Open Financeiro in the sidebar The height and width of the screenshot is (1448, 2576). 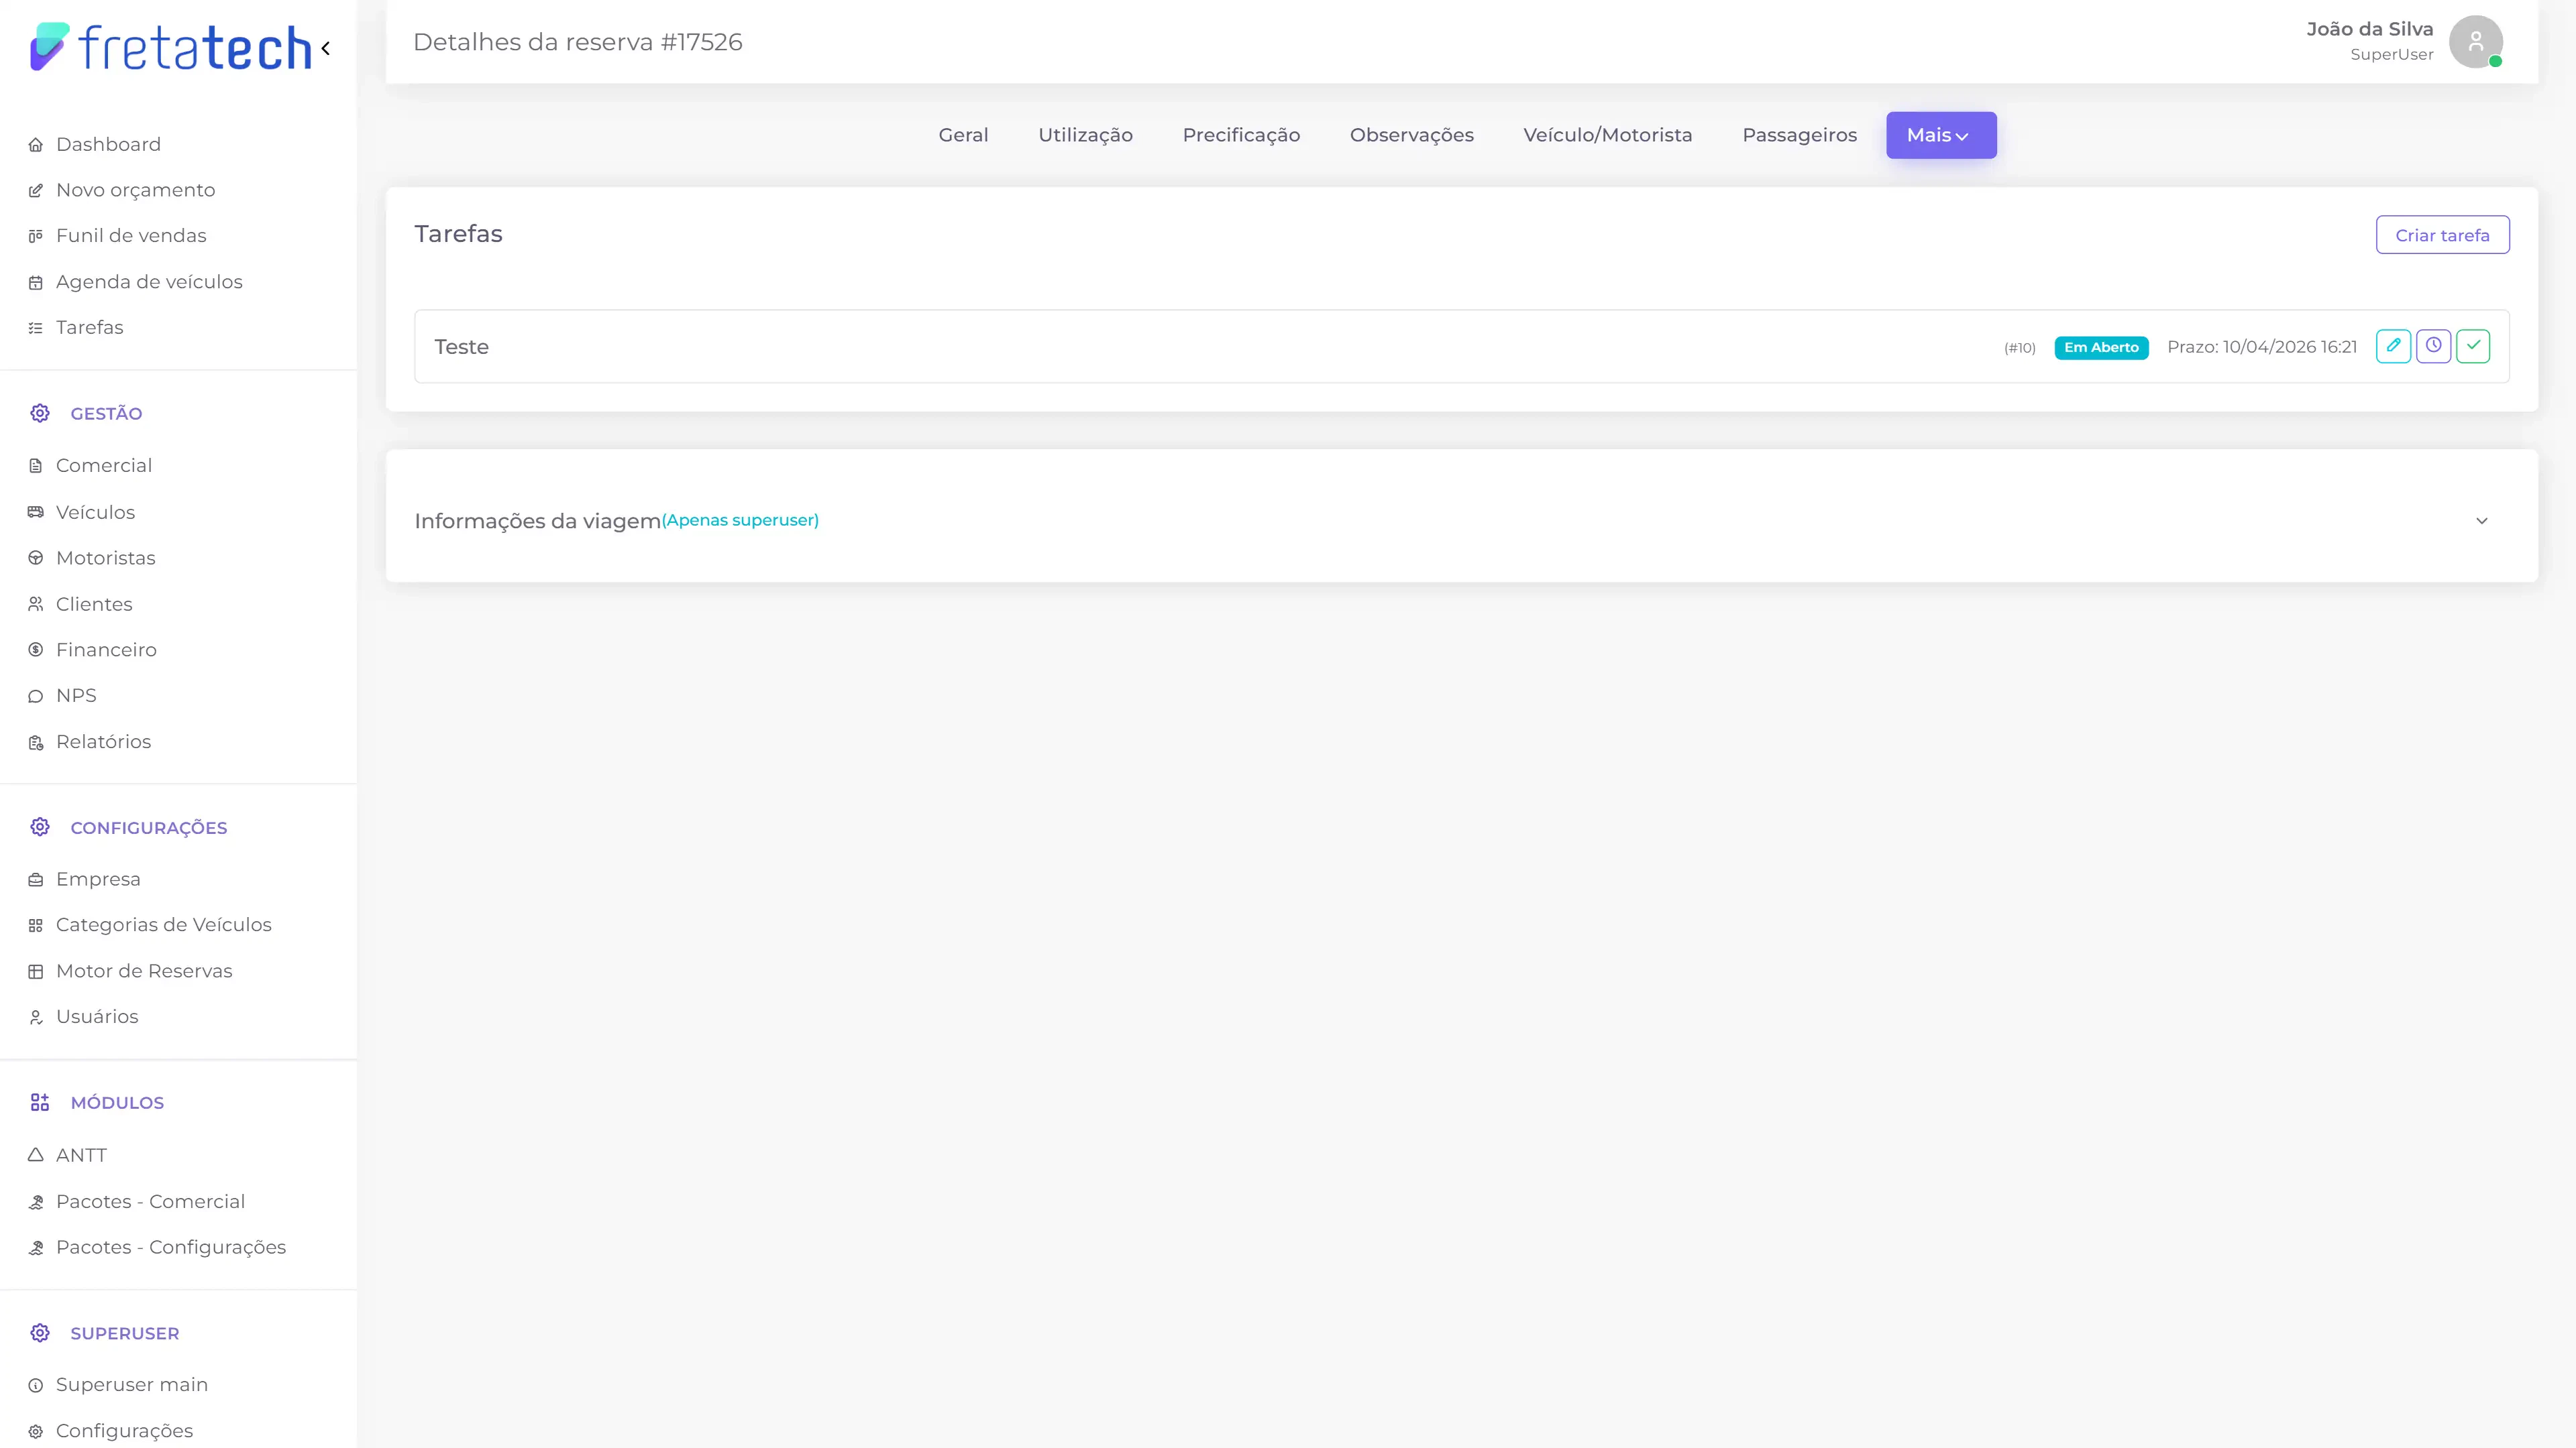coord(106,650)
